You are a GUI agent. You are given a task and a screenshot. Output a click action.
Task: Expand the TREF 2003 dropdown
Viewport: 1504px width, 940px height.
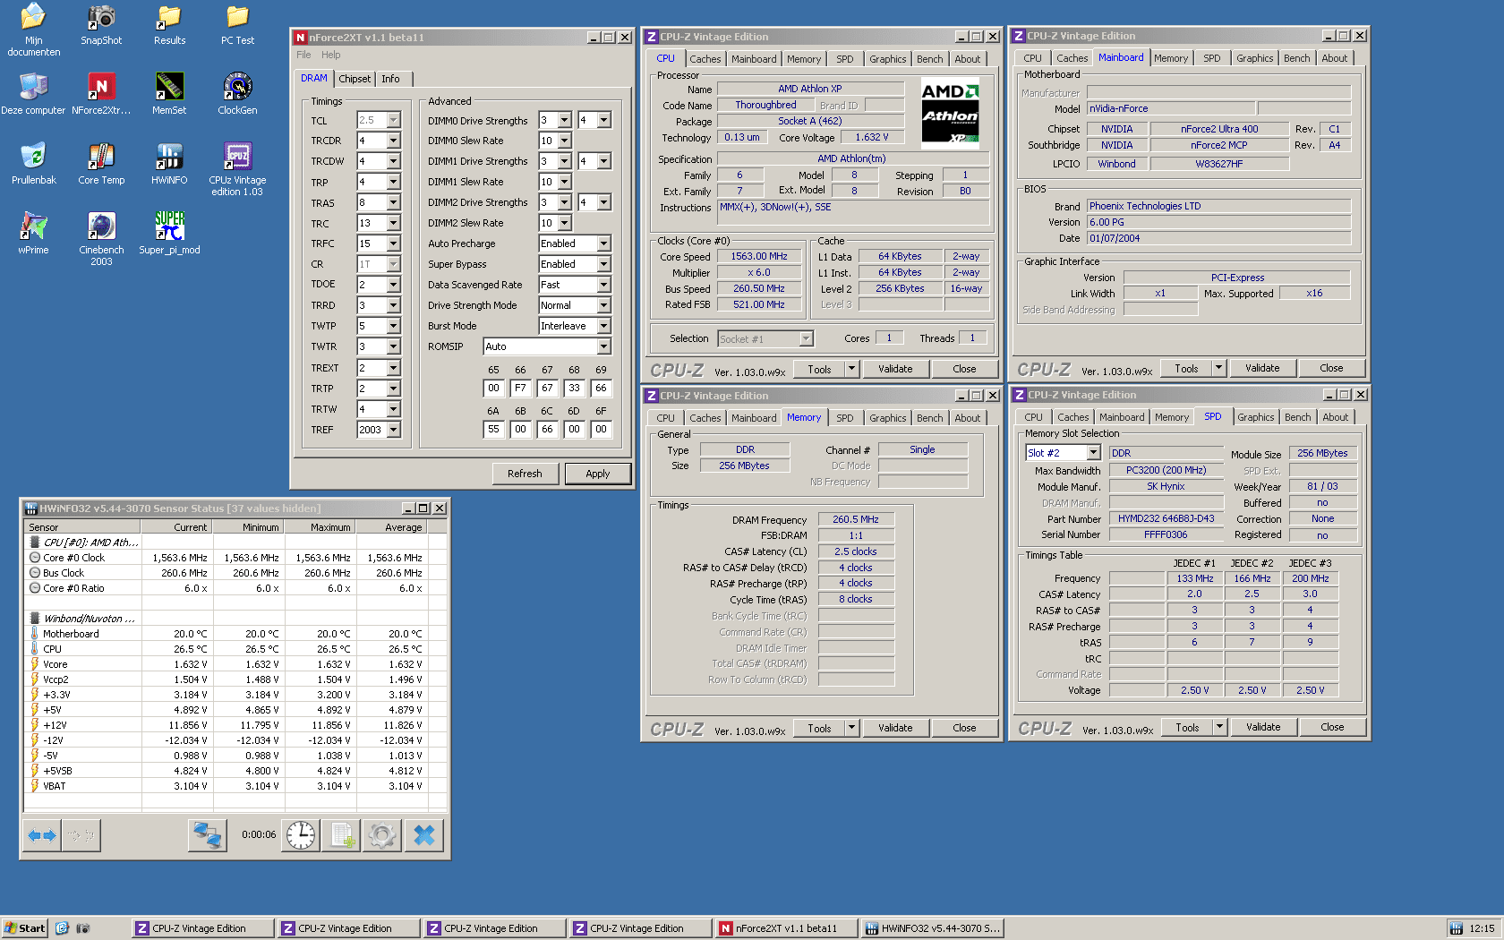pyautogui.click(x=393, y=430)
